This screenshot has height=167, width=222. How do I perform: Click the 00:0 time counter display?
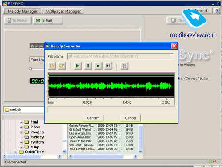click(x=37, y=81)
